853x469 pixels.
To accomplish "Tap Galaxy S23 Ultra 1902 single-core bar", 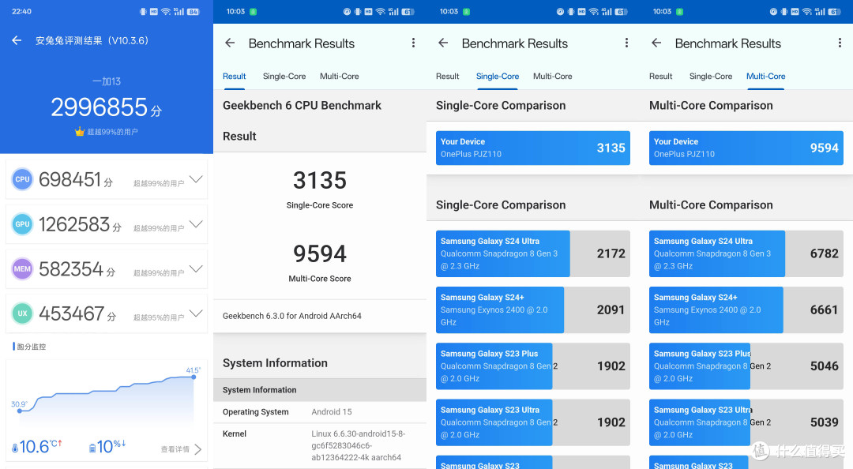I will click(x=533, y=422).
